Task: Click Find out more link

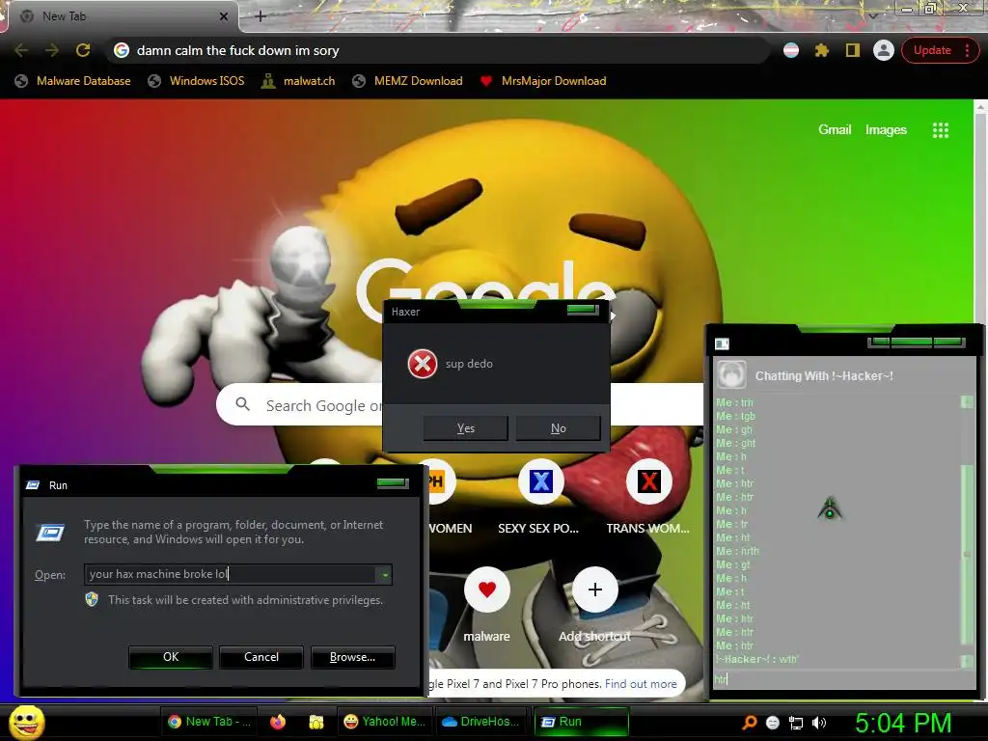Action: [641, 684]
